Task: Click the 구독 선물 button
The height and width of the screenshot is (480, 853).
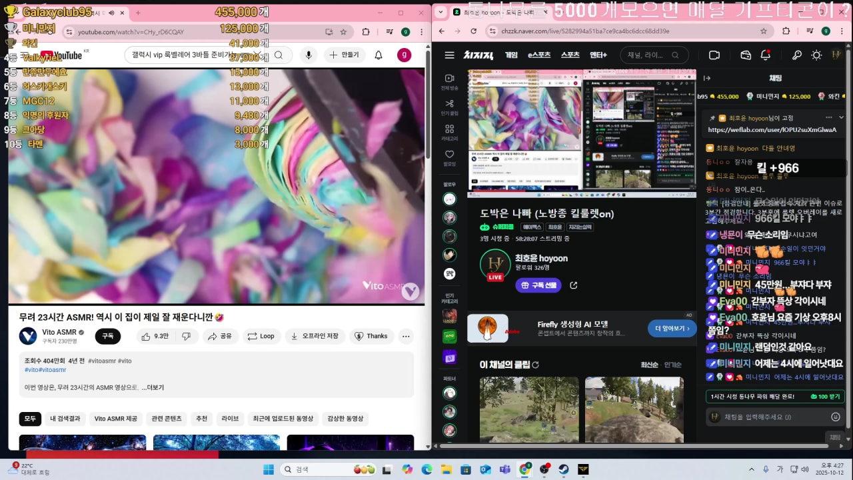Action: [x=538, y=285]
